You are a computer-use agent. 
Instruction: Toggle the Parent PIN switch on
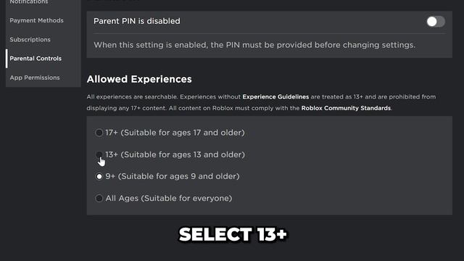click(x=435, y=21)
